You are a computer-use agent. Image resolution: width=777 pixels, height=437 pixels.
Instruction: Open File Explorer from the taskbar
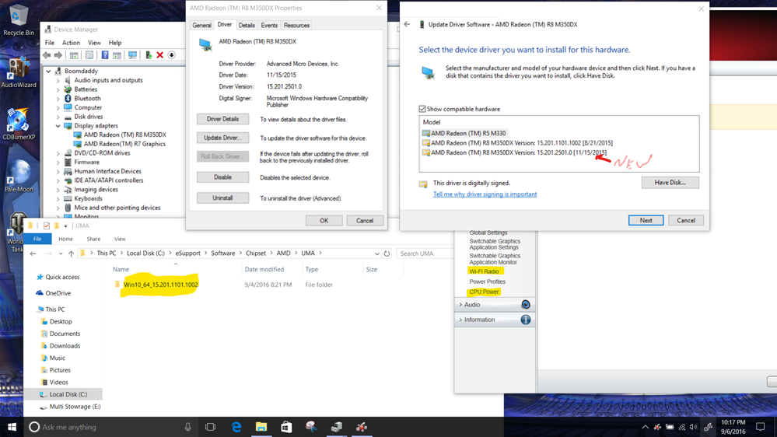[x=261, y=427]
